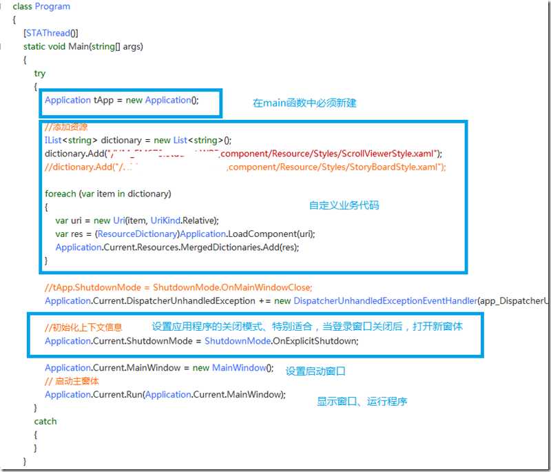Image resolution: width=551 pixels, height=472 pixels.
Task: Click the commented StoryBoardStyle.xaml dictionary.Add line
Action: point(245,167)
